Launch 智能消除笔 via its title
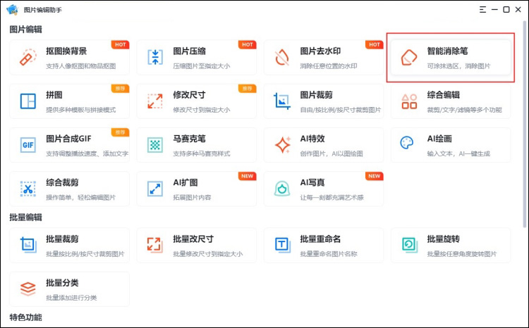 (x=447, y=51)
